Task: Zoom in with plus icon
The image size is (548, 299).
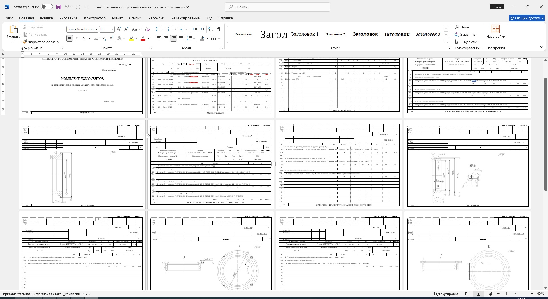Action: (532, 294)
